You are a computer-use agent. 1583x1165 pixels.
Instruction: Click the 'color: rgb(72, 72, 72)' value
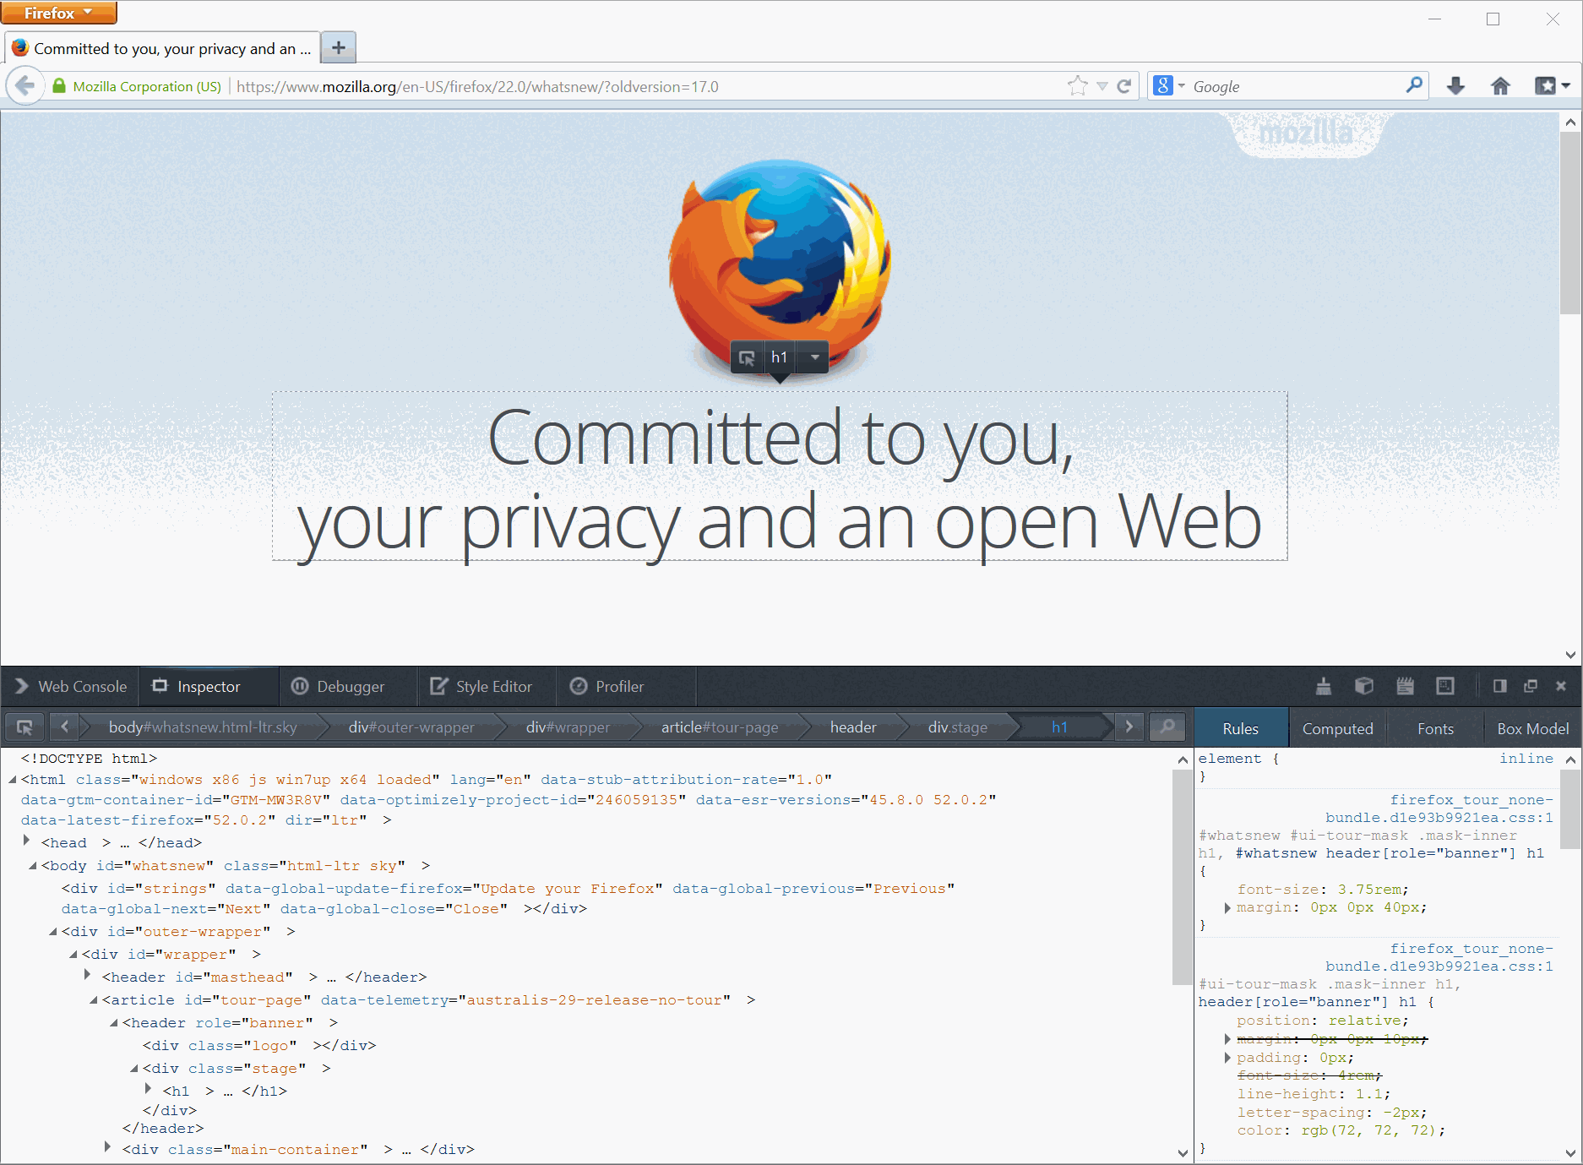(1369, 1130)
